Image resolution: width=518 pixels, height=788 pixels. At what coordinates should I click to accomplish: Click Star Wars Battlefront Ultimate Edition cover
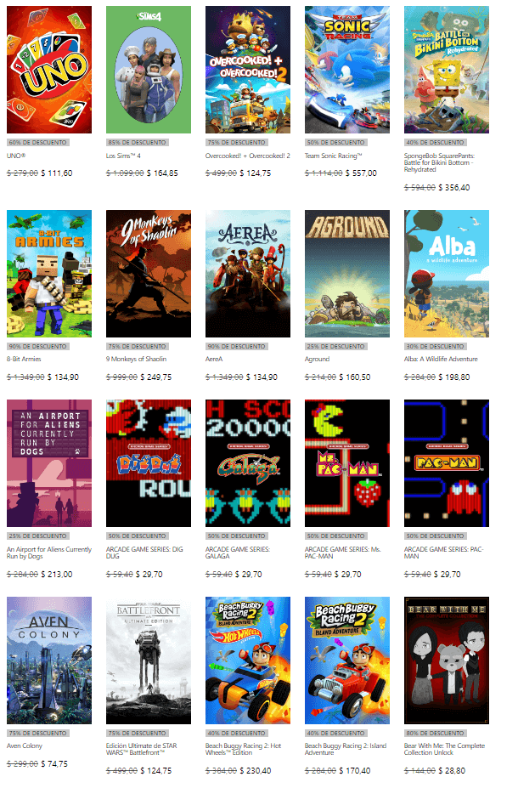coord(149,660)
